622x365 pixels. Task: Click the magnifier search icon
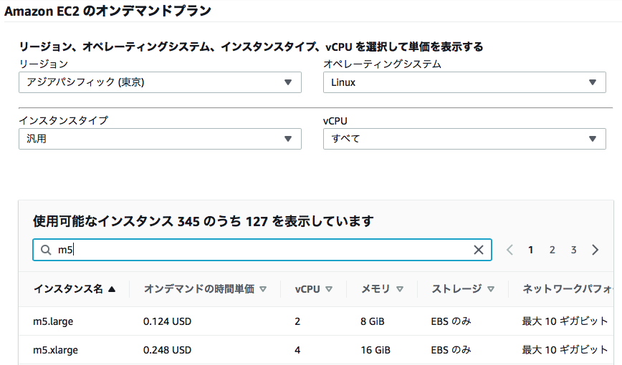pos(46,250)
